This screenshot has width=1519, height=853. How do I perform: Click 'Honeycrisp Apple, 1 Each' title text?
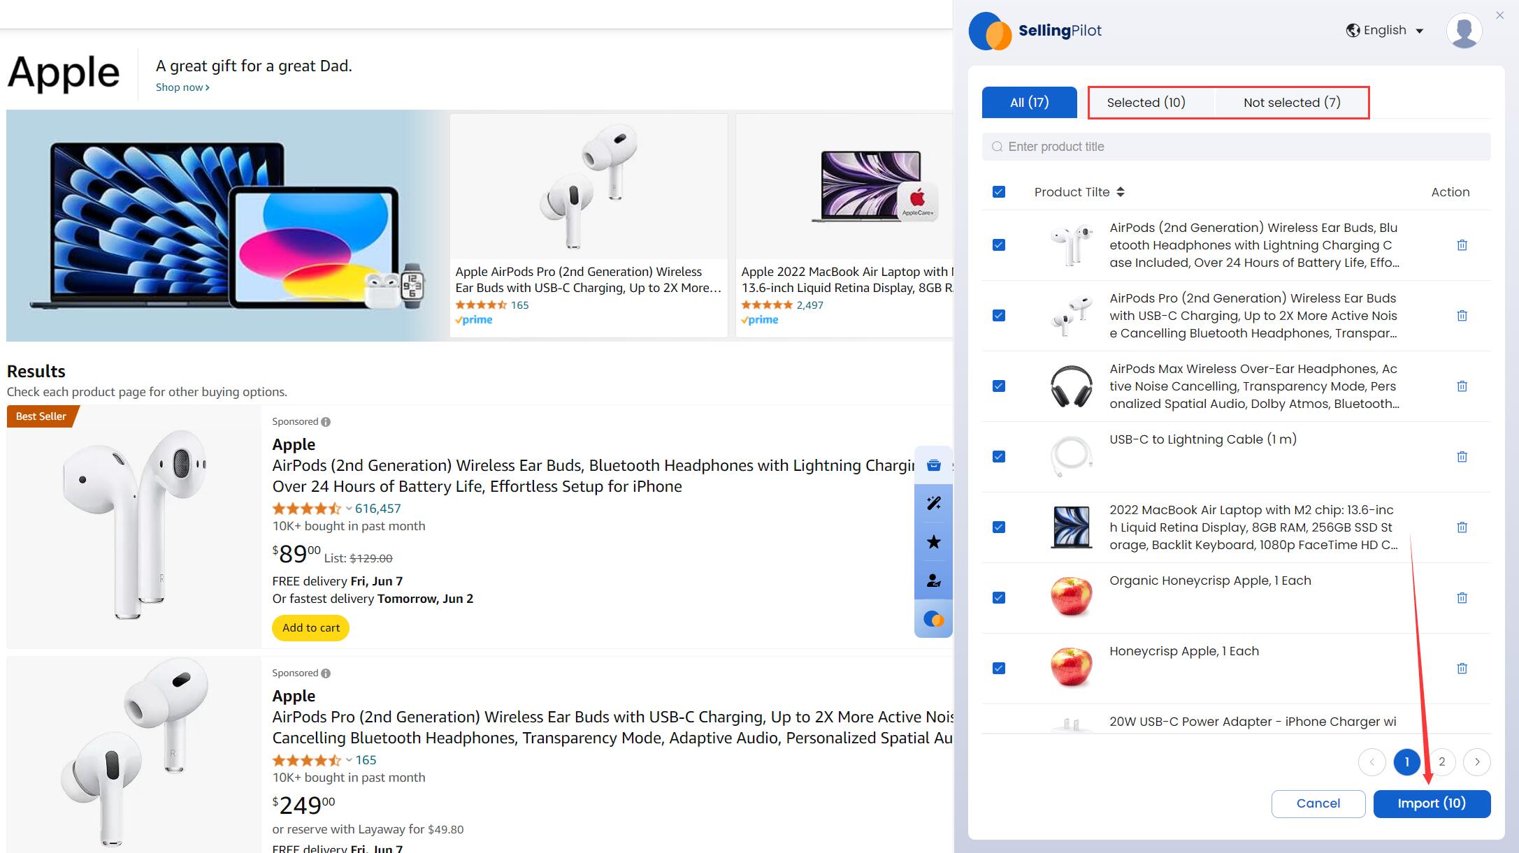click(1183, 651)
